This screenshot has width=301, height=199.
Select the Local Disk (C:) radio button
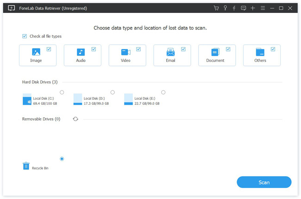pos(62,92)
